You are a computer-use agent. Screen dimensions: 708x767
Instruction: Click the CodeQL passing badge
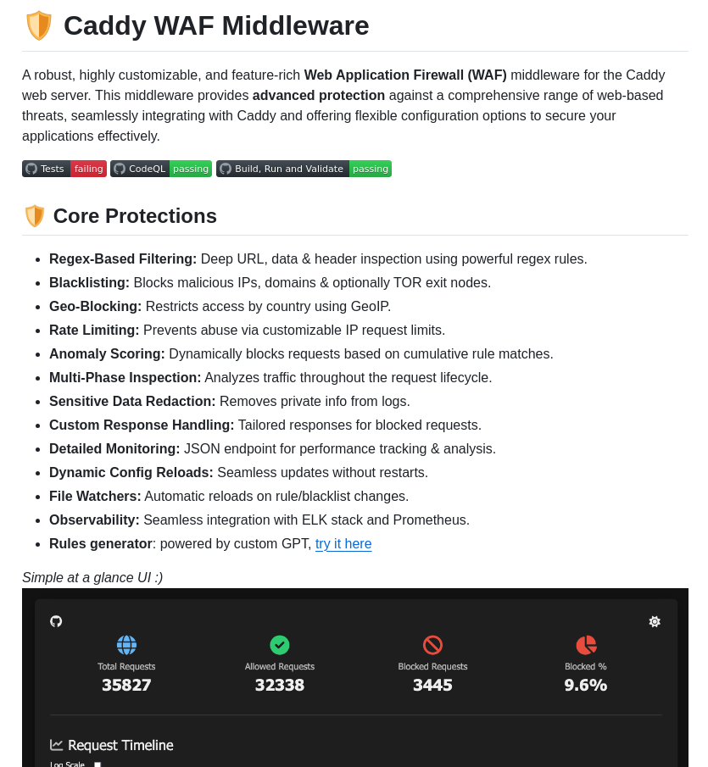click(x=160, y=169)
